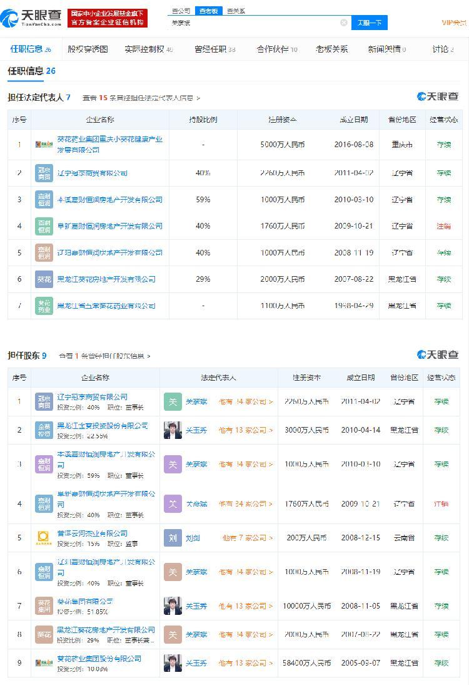Viewport: 469px width, 685px height.
Task: Click green 关 avatar in 辽宁冠京商贸 shareholder row
Action: pyautogui.click(x=173, y=401)
